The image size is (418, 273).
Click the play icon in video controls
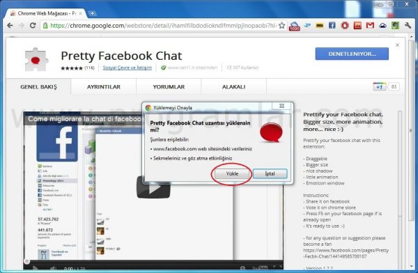tap(35, 268)
